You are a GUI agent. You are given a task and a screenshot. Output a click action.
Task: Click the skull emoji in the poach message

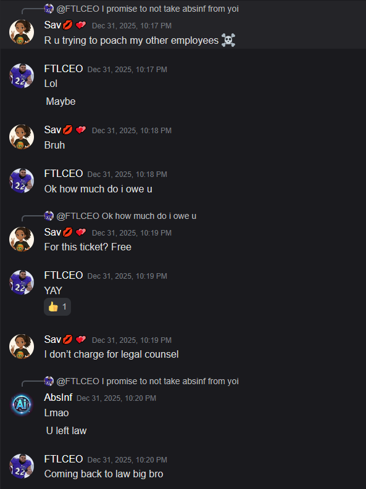pyautogui.click(x=228, y=40)
